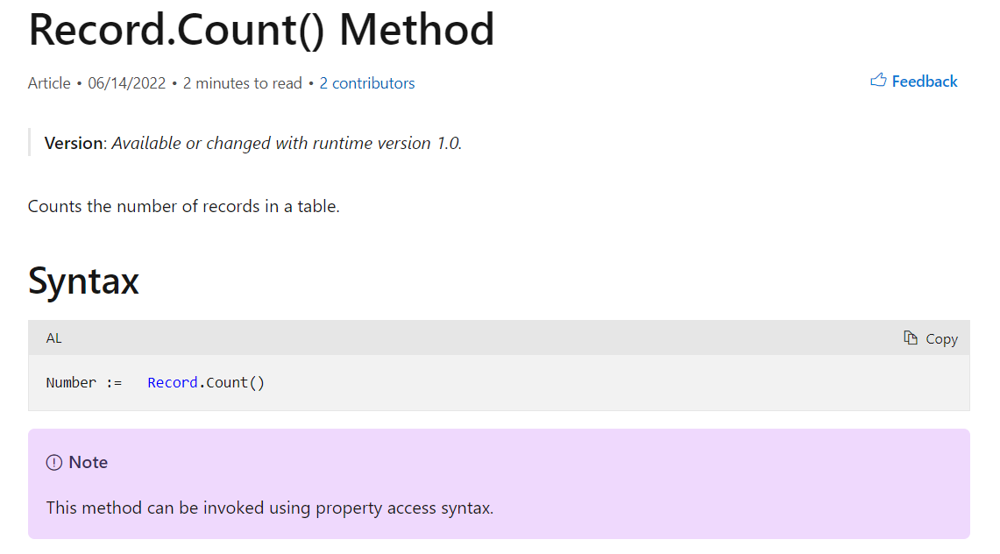Click the Version note blockquote

253,142
